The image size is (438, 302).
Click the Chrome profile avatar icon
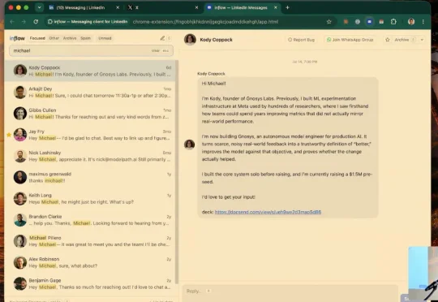[x=411, y=22]
